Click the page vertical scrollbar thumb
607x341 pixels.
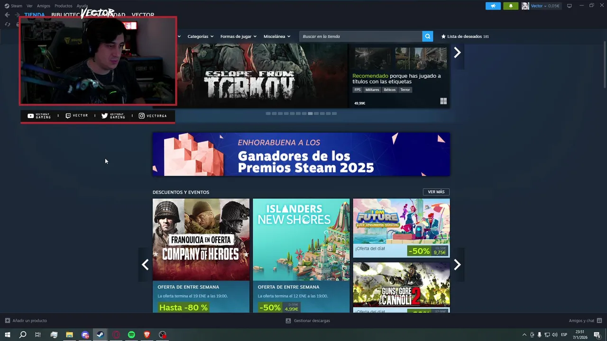(x=605, y=64)
